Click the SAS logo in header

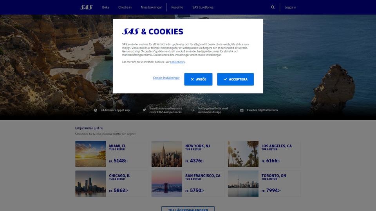click(x=86, y=7)
